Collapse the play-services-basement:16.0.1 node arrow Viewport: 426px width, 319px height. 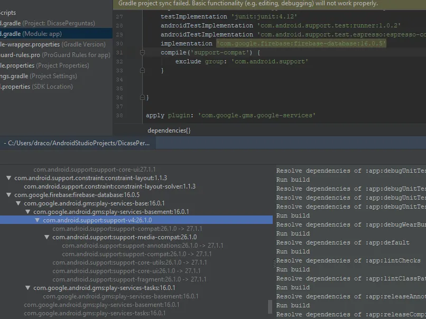(27, 212)
